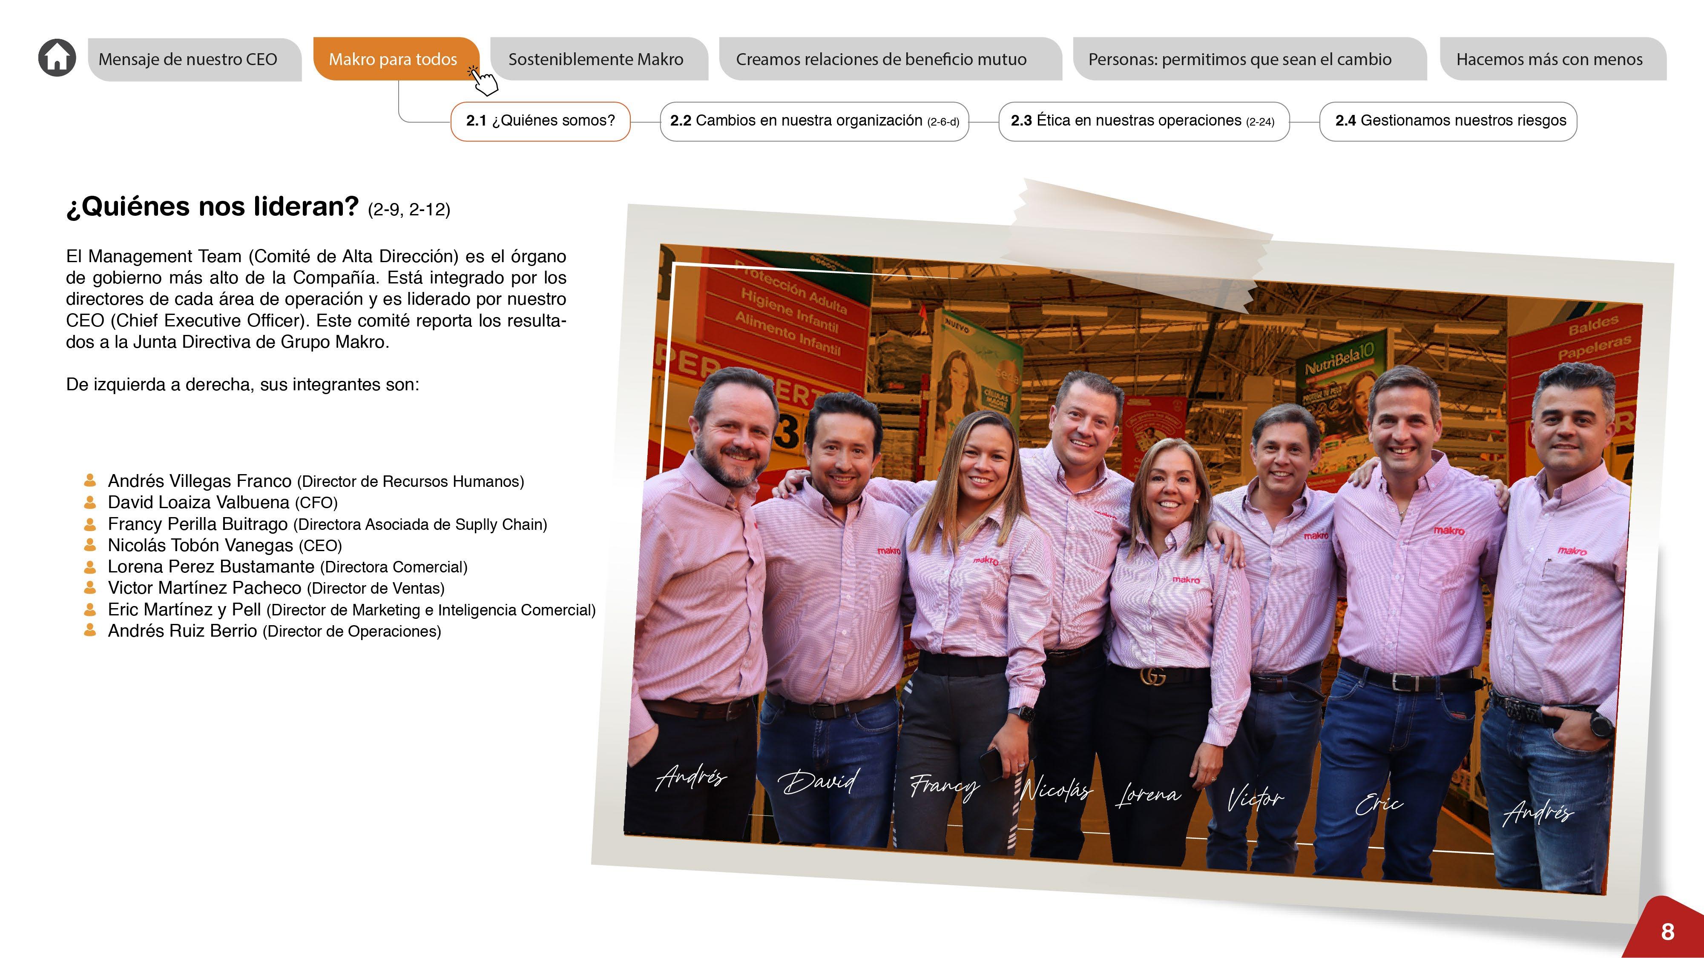Open Creamos relaciones de beneficio mutuo tab
The width and height of the screenshot is (1704, 958).
881,60
